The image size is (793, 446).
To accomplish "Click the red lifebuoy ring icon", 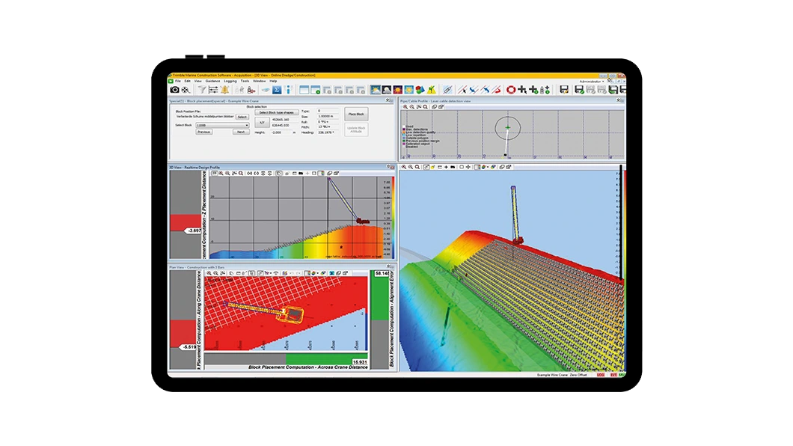I will [511, 90].
